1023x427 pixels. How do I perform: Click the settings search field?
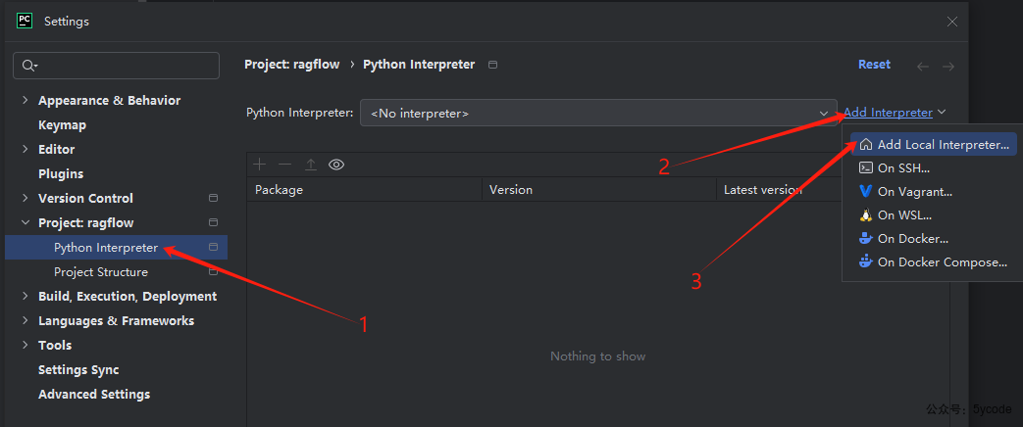pyautogui.click(x=116, y=66)
